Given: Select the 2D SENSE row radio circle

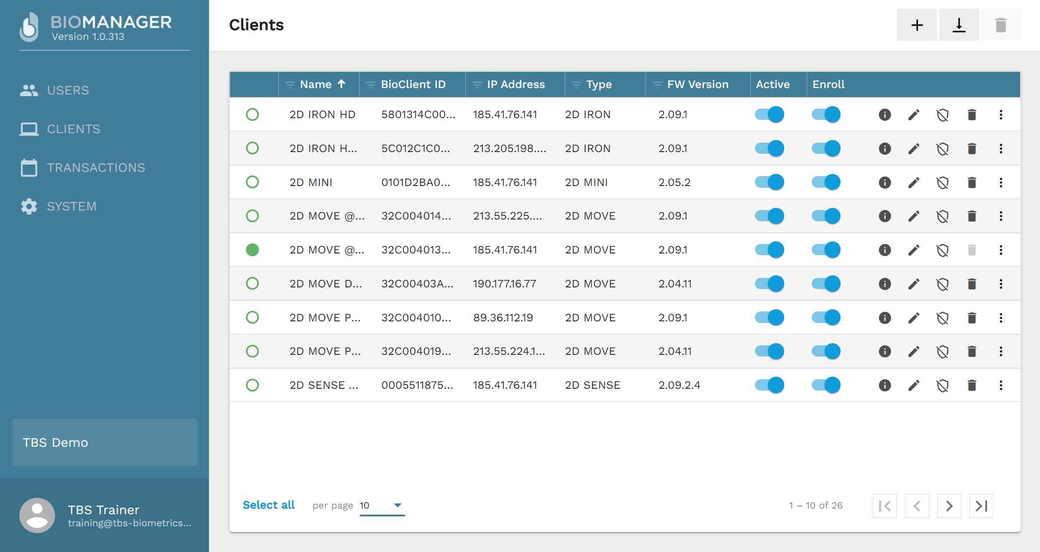Looking at the screenshot, I should pyautogui.click(x=252, y=385).
